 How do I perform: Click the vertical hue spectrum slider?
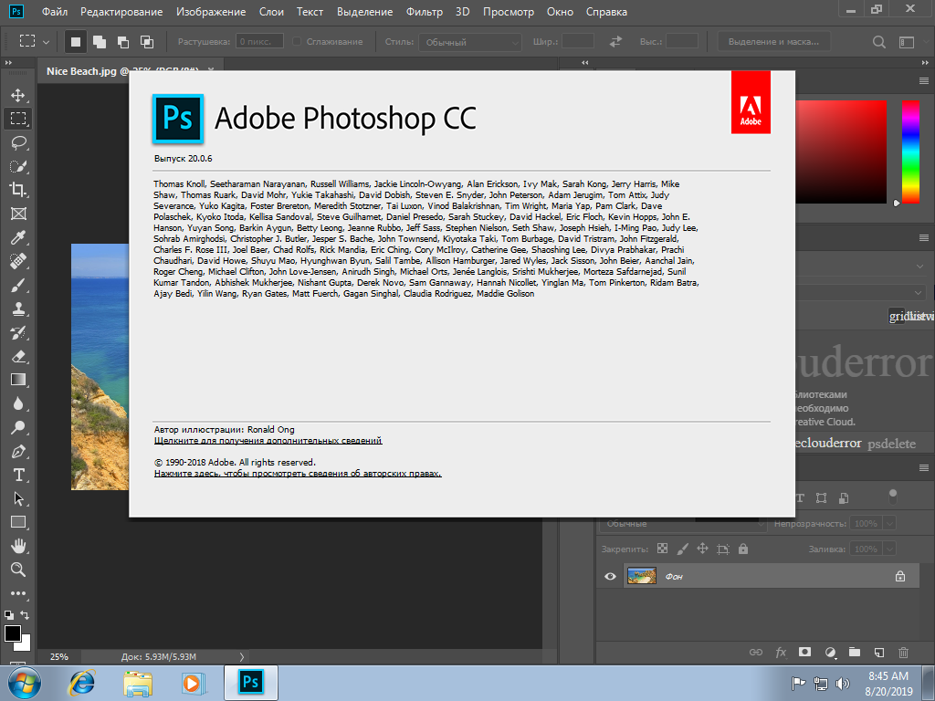(910, 152)
